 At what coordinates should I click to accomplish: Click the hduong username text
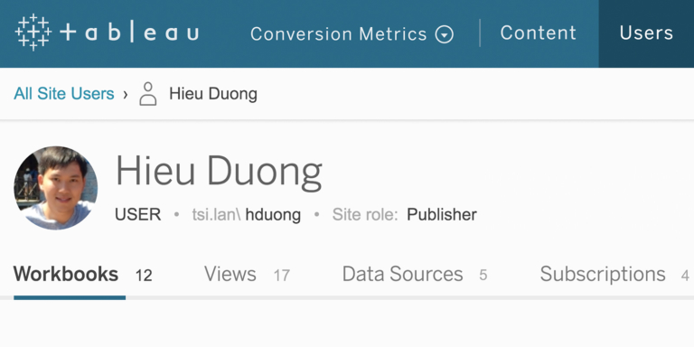(273, 215)
